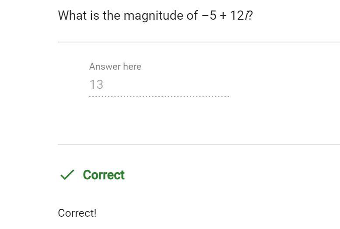Click the "12i" term in the question

(238, 16)
